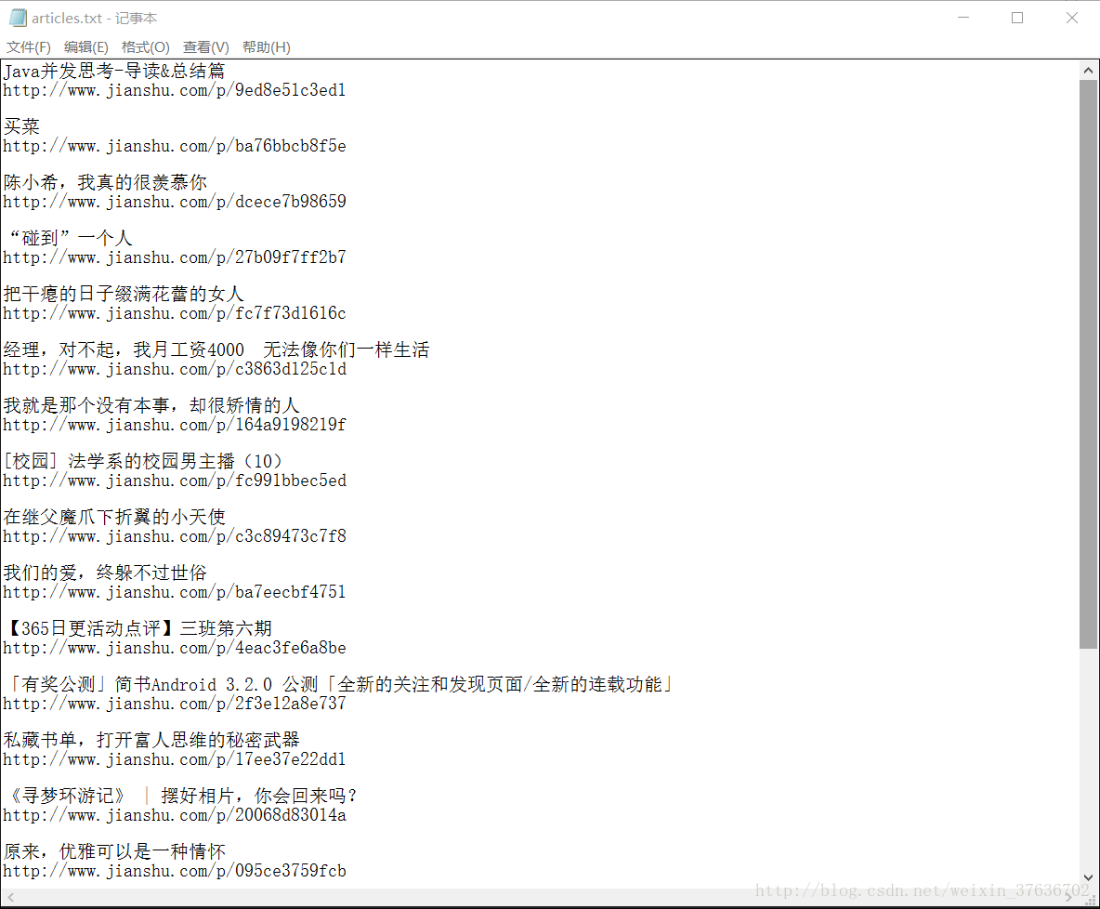1100x909 pixels.
Task: Open the 文件(F) menu
Action: 28,46
